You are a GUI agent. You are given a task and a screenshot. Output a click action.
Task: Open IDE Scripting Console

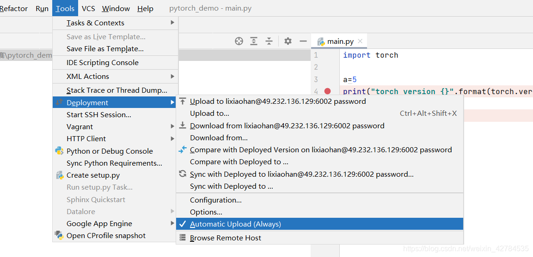click(x=115, y=62)
